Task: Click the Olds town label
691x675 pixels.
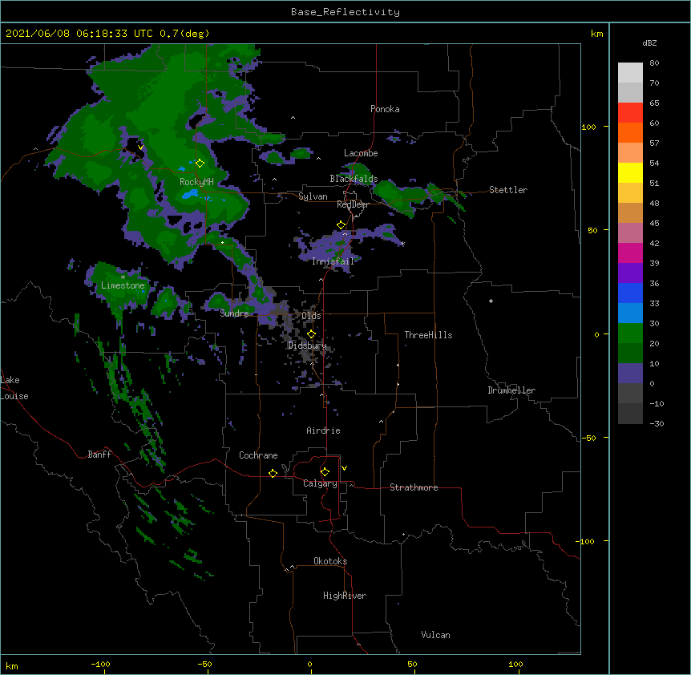Action: (311, 316)
